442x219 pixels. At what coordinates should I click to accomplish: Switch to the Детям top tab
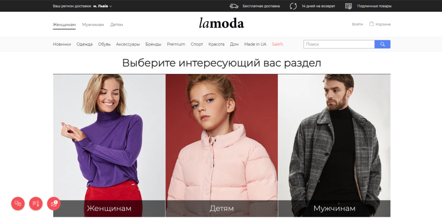pos(117,25)
